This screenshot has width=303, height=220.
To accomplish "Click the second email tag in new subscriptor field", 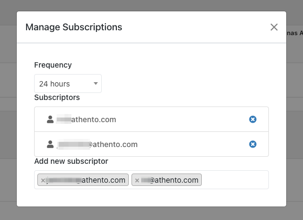I will coord(167,180).
